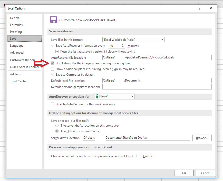
Task: Click "Preserve visual appearance of the workbook" heading
Action: coord(81,147)
